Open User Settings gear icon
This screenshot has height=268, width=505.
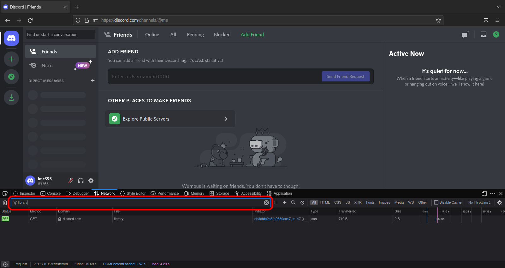(91, 181)
